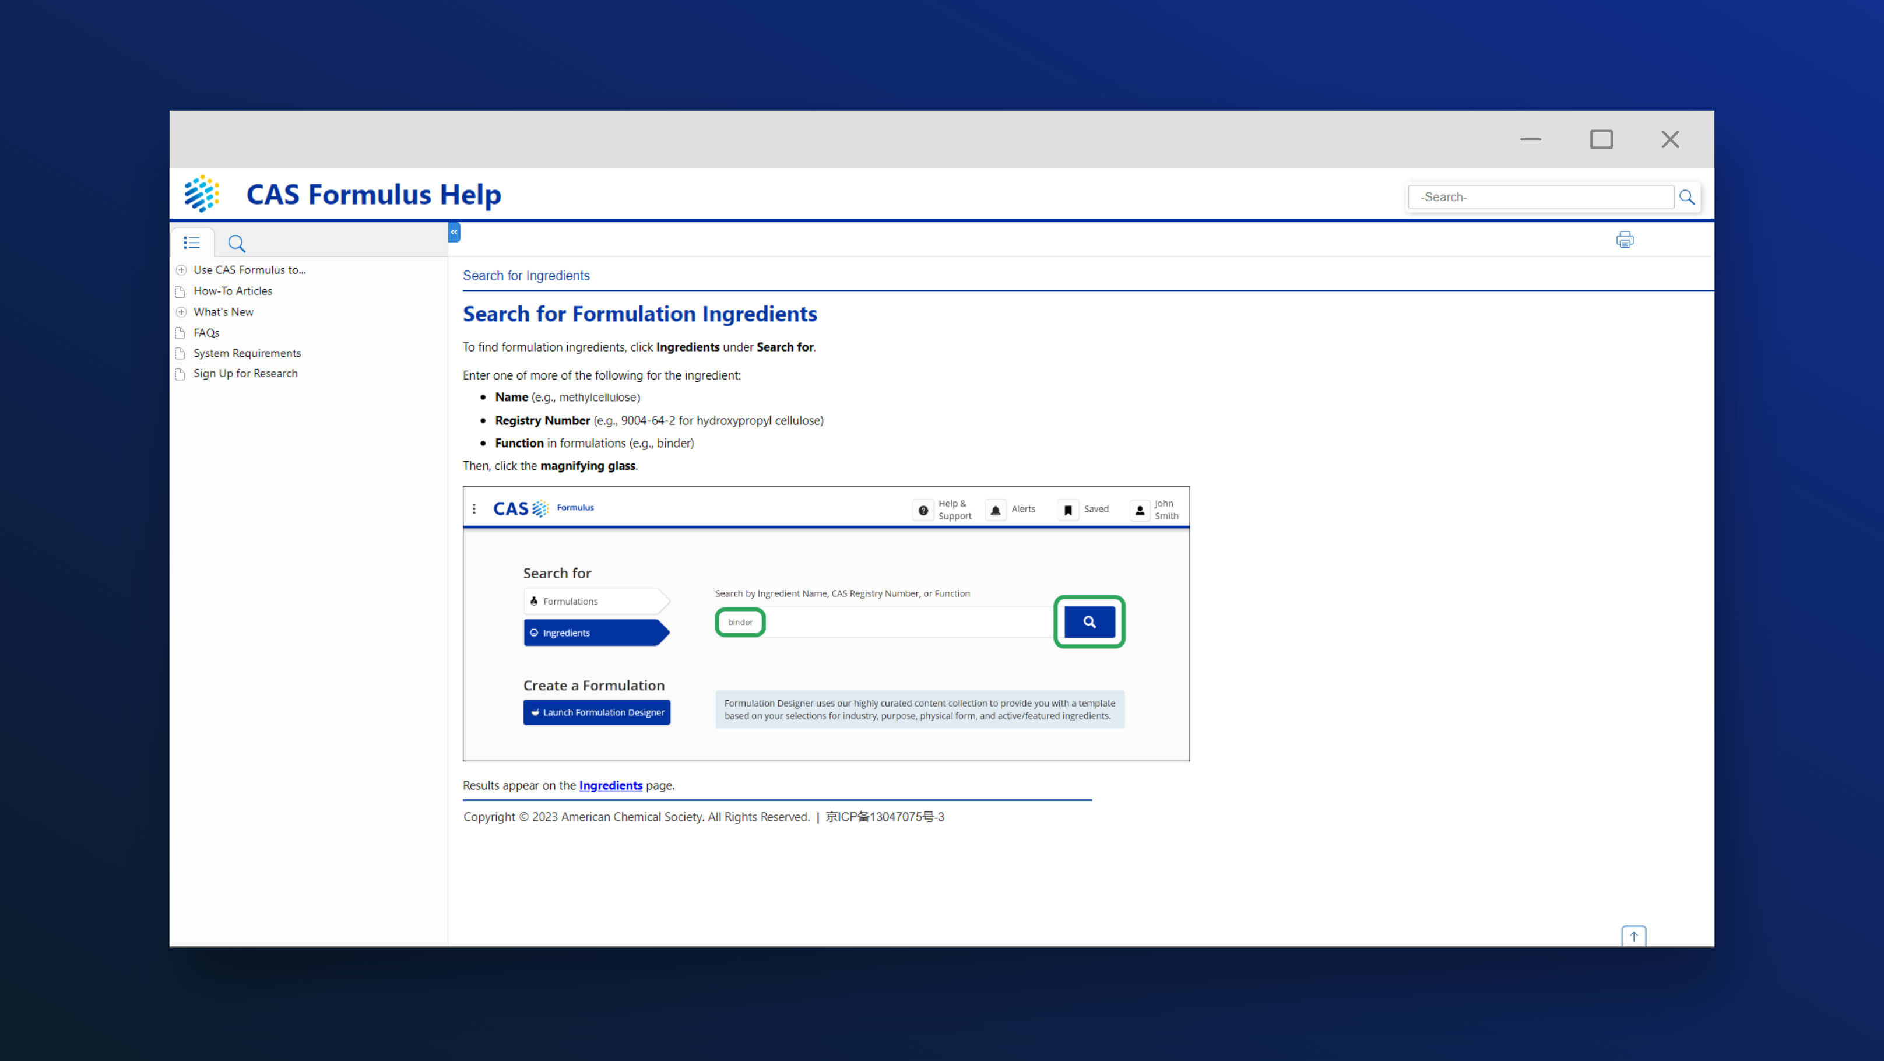
Task: Collapse the navigation sidebar
Action: pos(454,232)
